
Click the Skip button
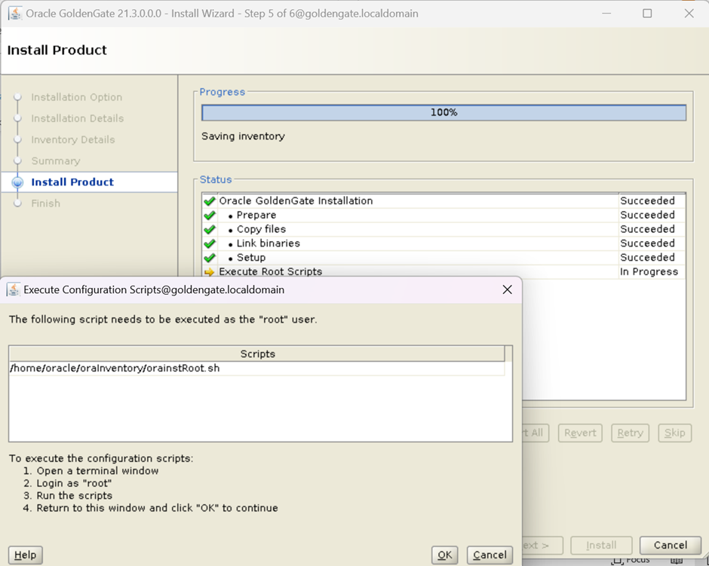pyautogui.click(x=674, y=433)
